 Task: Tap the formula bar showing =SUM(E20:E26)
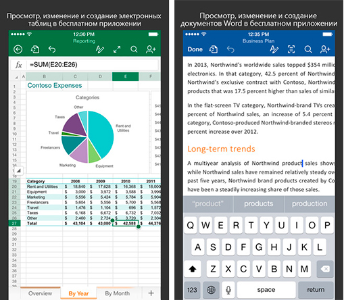[92, 65]
